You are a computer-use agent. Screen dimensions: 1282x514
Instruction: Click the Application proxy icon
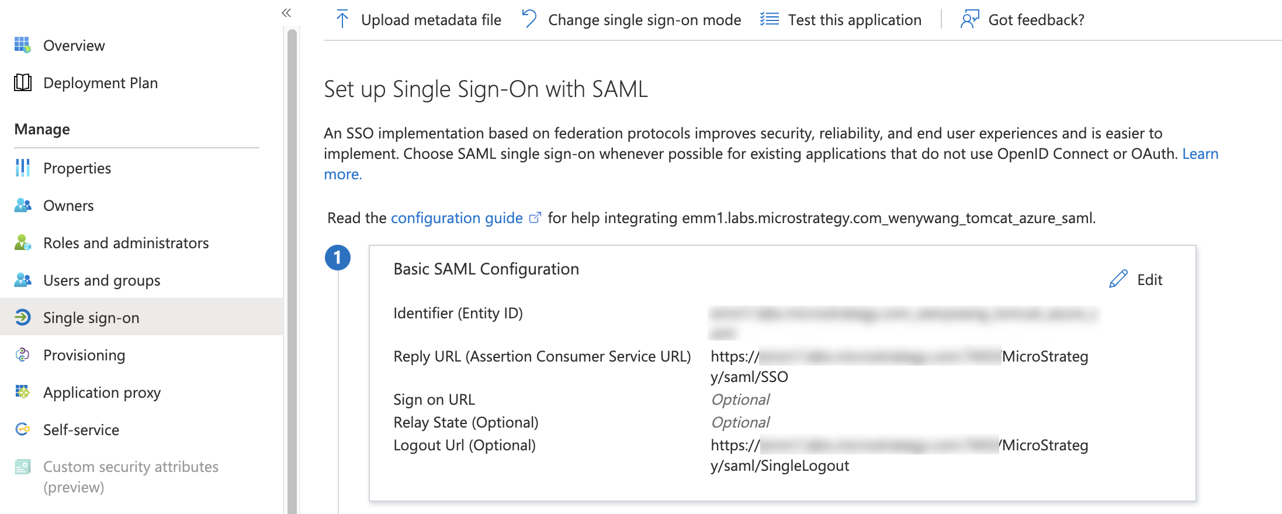point(22,392)
